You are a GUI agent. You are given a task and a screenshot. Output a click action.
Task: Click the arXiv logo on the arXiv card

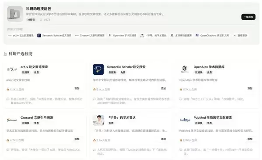click(x=12, y=69)
